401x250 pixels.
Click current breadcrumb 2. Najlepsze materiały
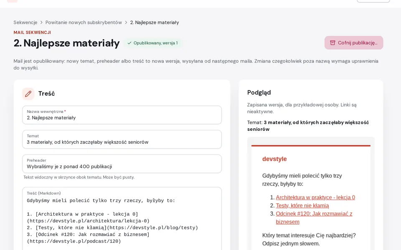point(155,22)
